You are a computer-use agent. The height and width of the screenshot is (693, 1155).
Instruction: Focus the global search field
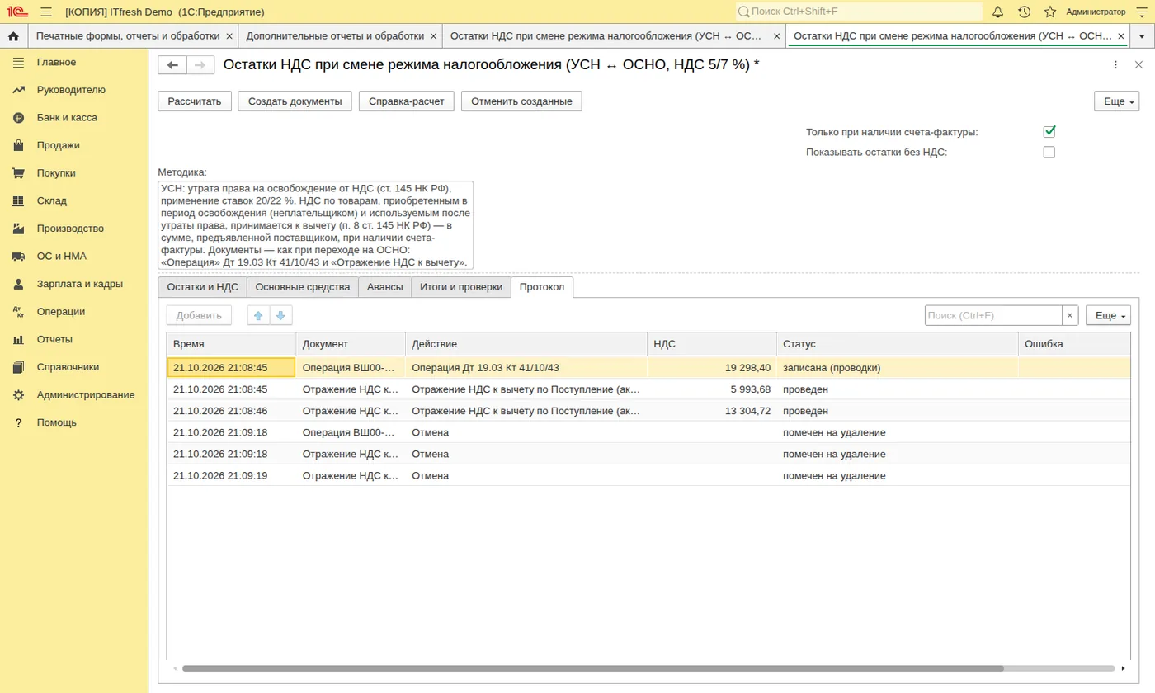click(859, 12)
